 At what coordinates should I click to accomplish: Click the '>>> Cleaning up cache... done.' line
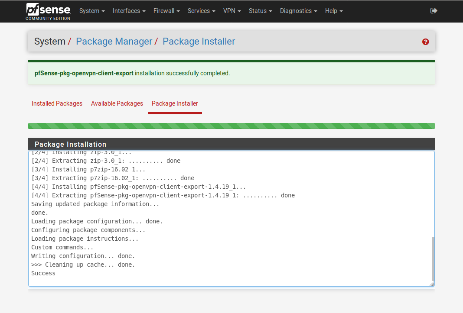tap(83, 265)
